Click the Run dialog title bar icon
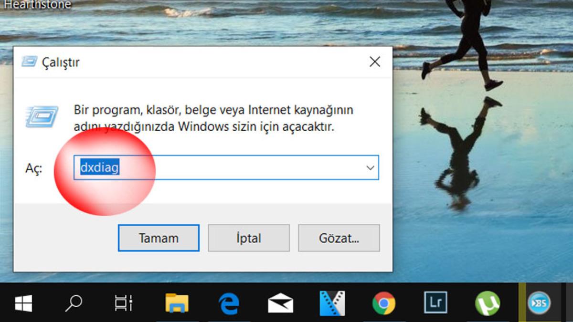 point(30,62)
